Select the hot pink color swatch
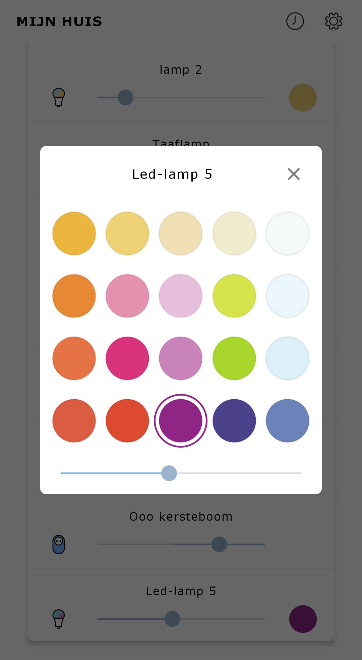 (127, 358)
